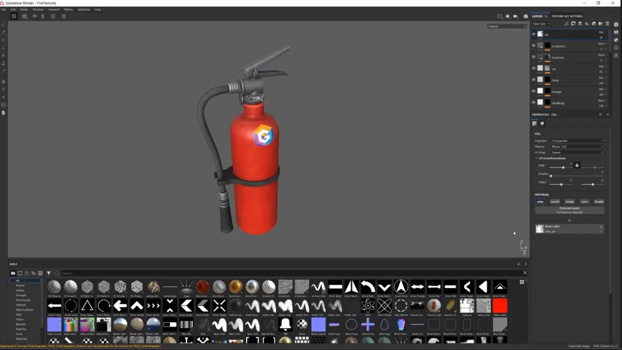Select the Eraser tool
Screen dimensions: 622x350
tap(3, 32)
